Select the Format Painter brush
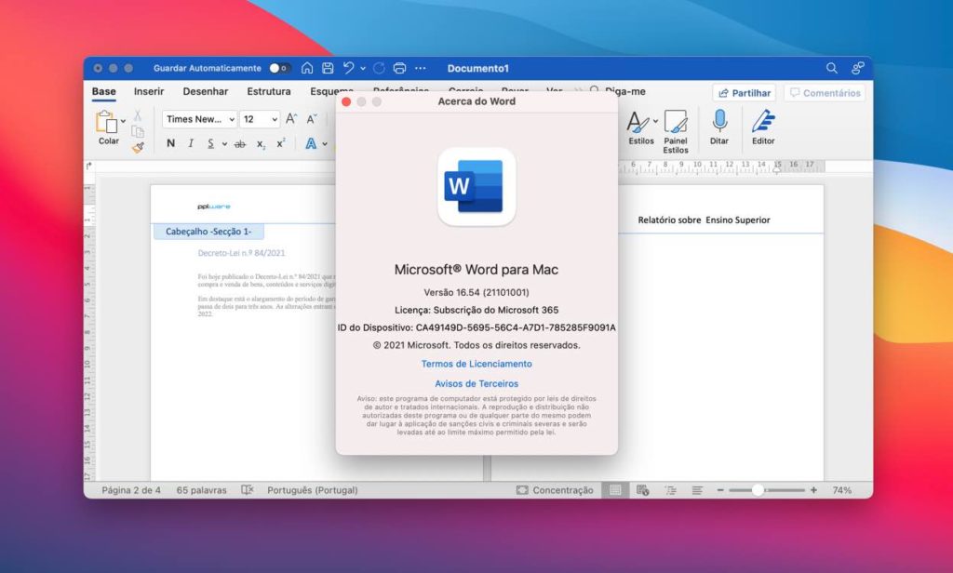This screenshot has height=573, width=953. tap(138, 147)
